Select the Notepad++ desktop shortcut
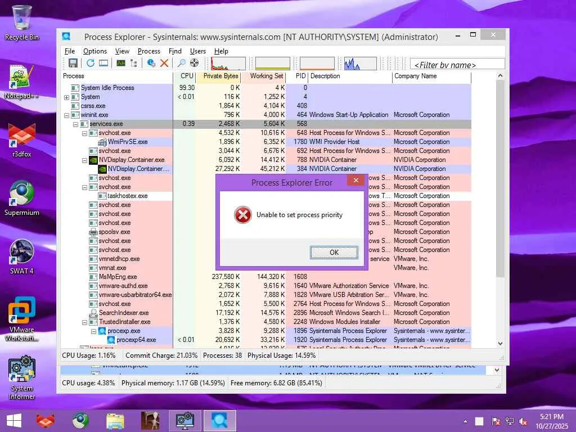 22,82
